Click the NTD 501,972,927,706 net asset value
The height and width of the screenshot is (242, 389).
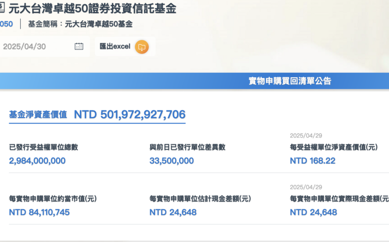click(129, 114)
